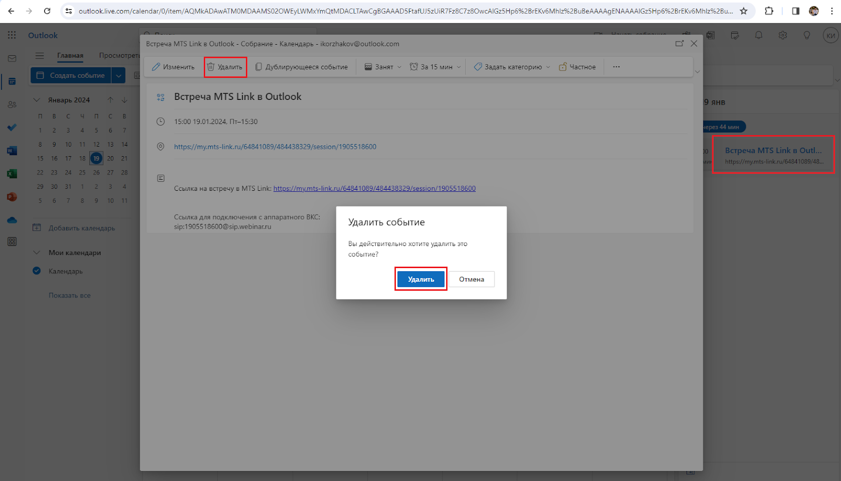Open browser extensions puzzle icon
This screenshot has height=481, width=841.
[769, 11]
